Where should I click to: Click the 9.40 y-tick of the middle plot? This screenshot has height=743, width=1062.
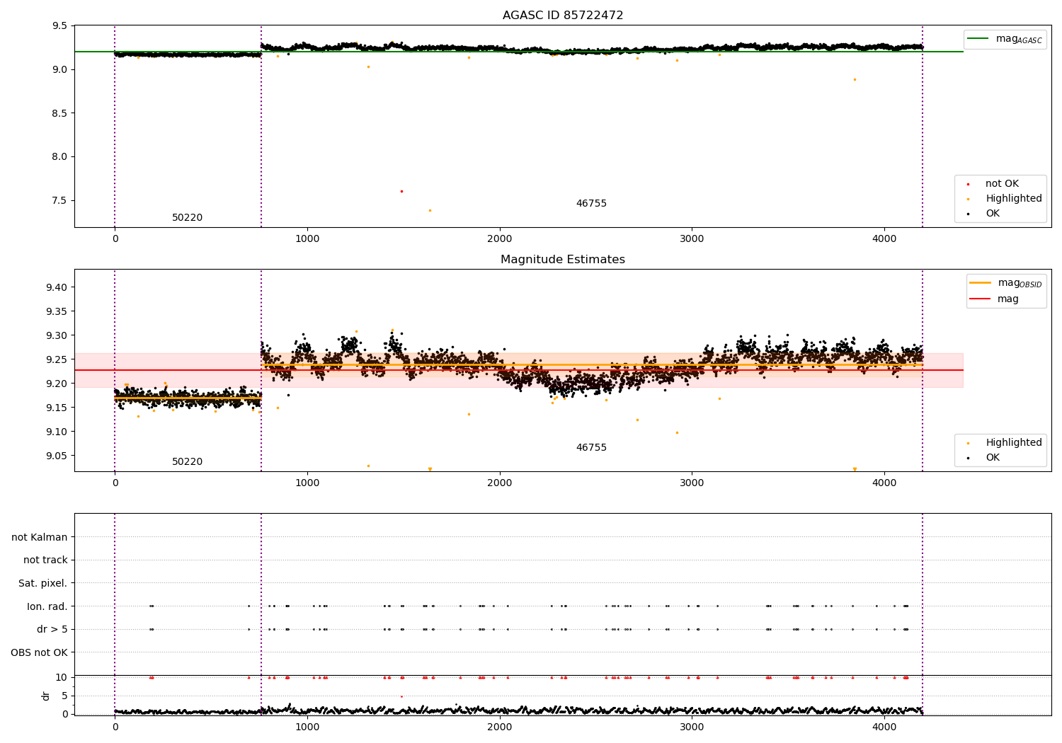coord(57,287)
